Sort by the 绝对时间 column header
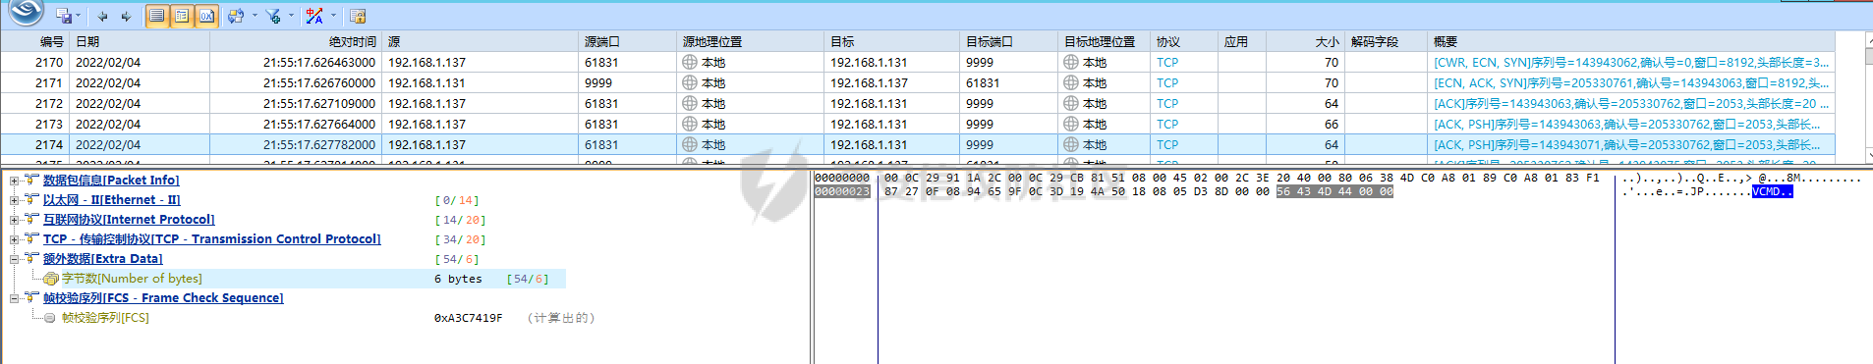1873x364 pixels. (x=296, y=42)
